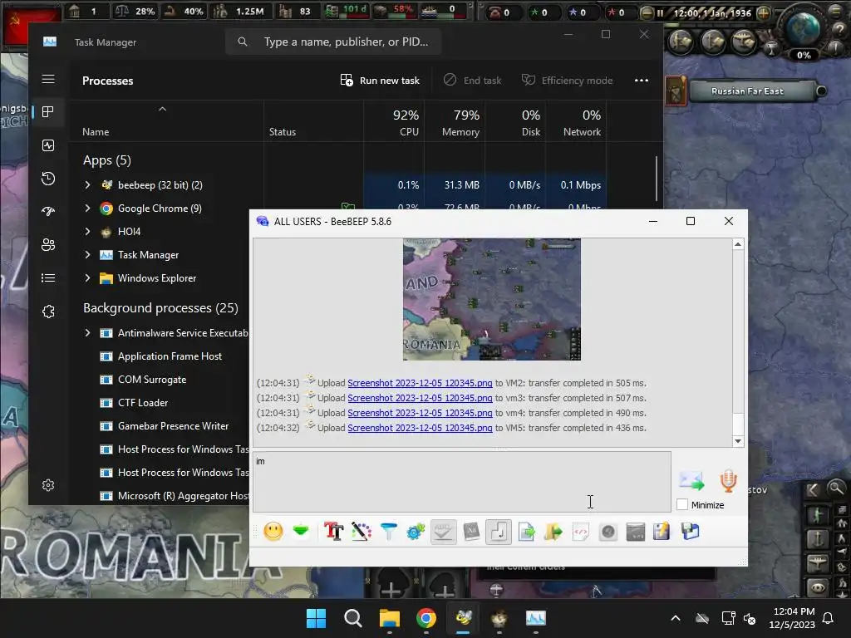Toggle BeeBEEP return-key-sends-message button
Screen dimensions: 851x638
click(499, 531)
